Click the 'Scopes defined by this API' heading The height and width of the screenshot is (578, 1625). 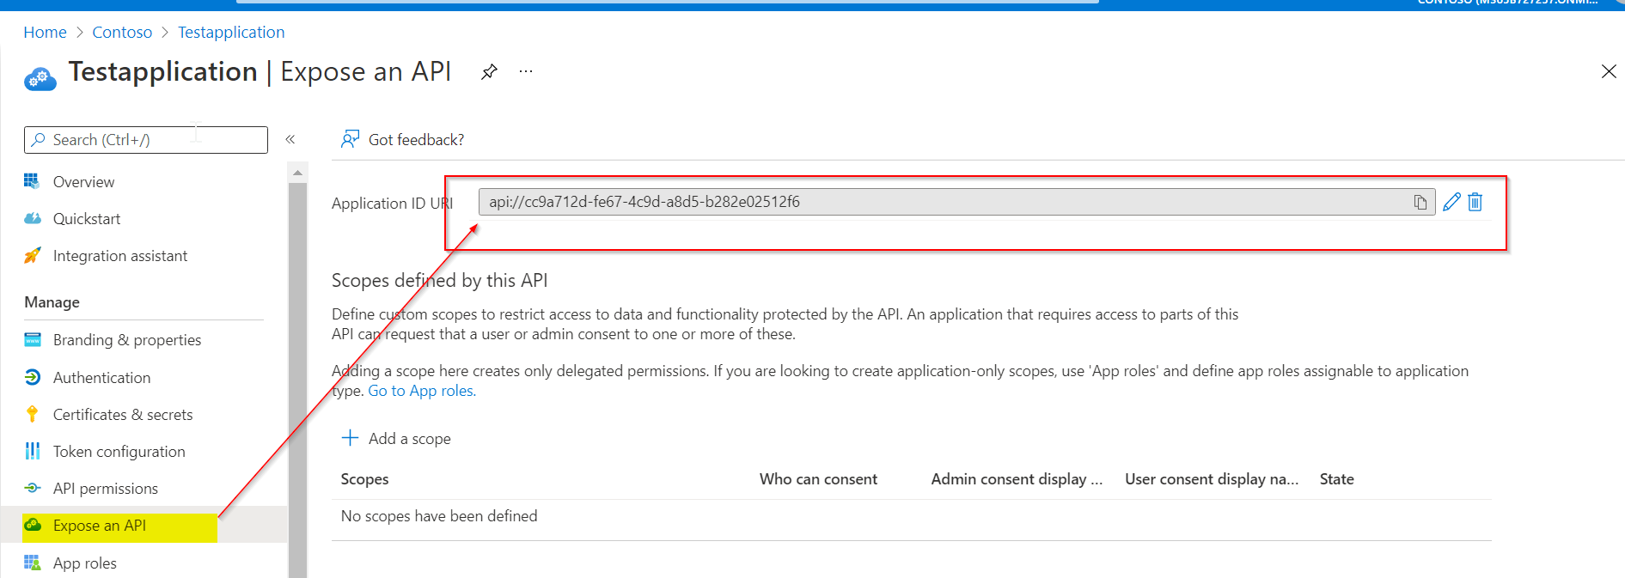439,281
